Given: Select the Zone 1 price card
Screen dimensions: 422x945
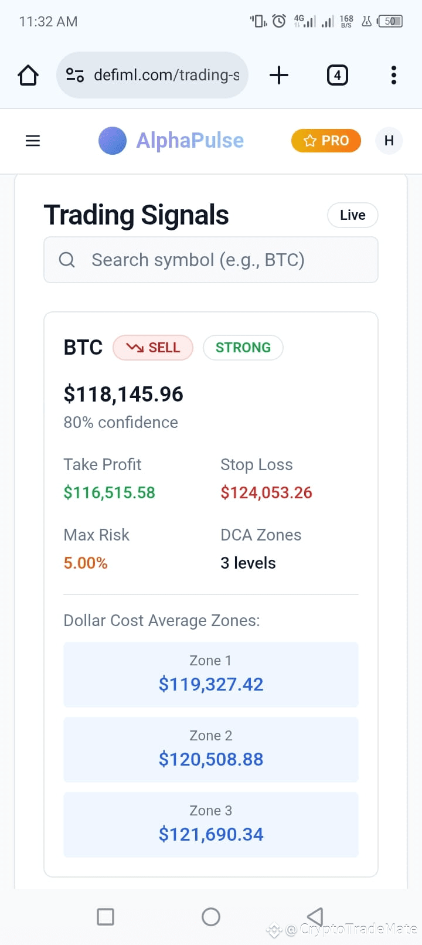Looking at the screenshot, I should (x=211, y=674).
